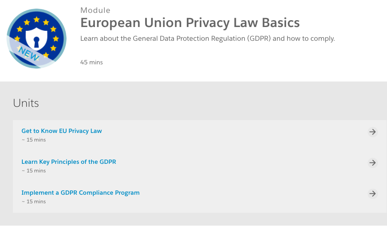
Task: Click the European Union privacy module badge
Action: [x=37, y=39]
